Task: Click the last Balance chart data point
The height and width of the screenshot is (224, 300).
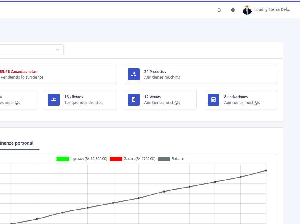Action: [x=266, y=170]
